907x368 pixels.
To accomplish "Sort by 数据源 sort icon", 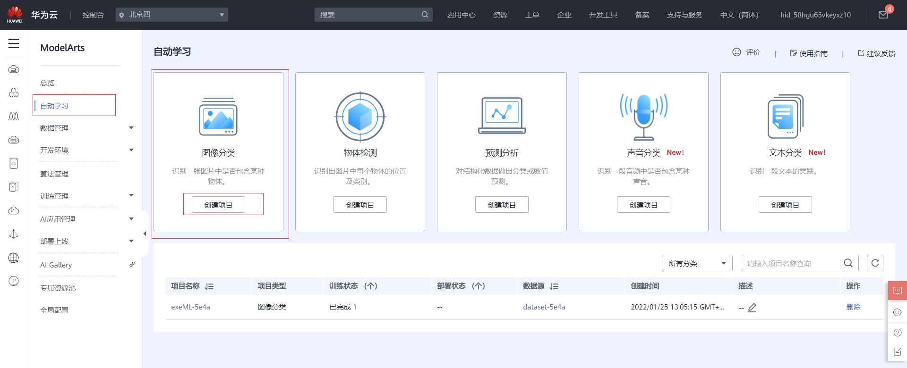I will click(x=554, y=286).
